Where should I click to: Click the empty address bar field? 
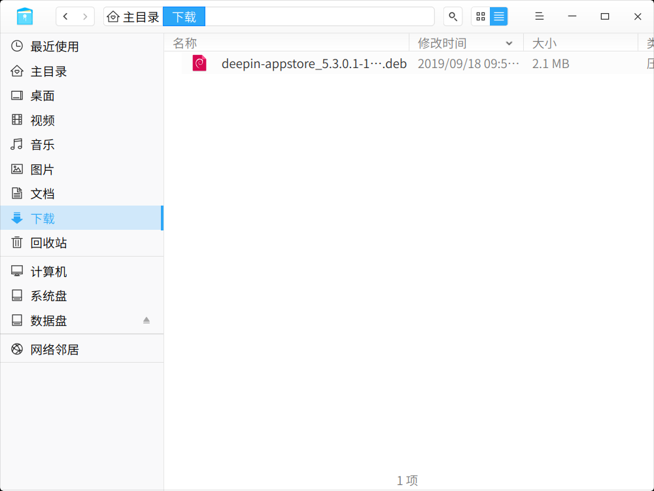tap(320, 17)
